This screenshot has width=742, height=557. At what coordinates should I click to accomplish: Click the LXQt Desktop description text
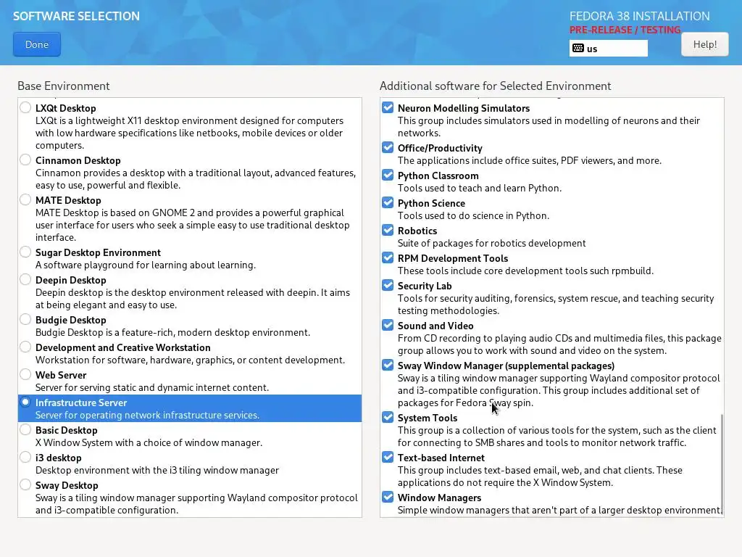point(189,133)
